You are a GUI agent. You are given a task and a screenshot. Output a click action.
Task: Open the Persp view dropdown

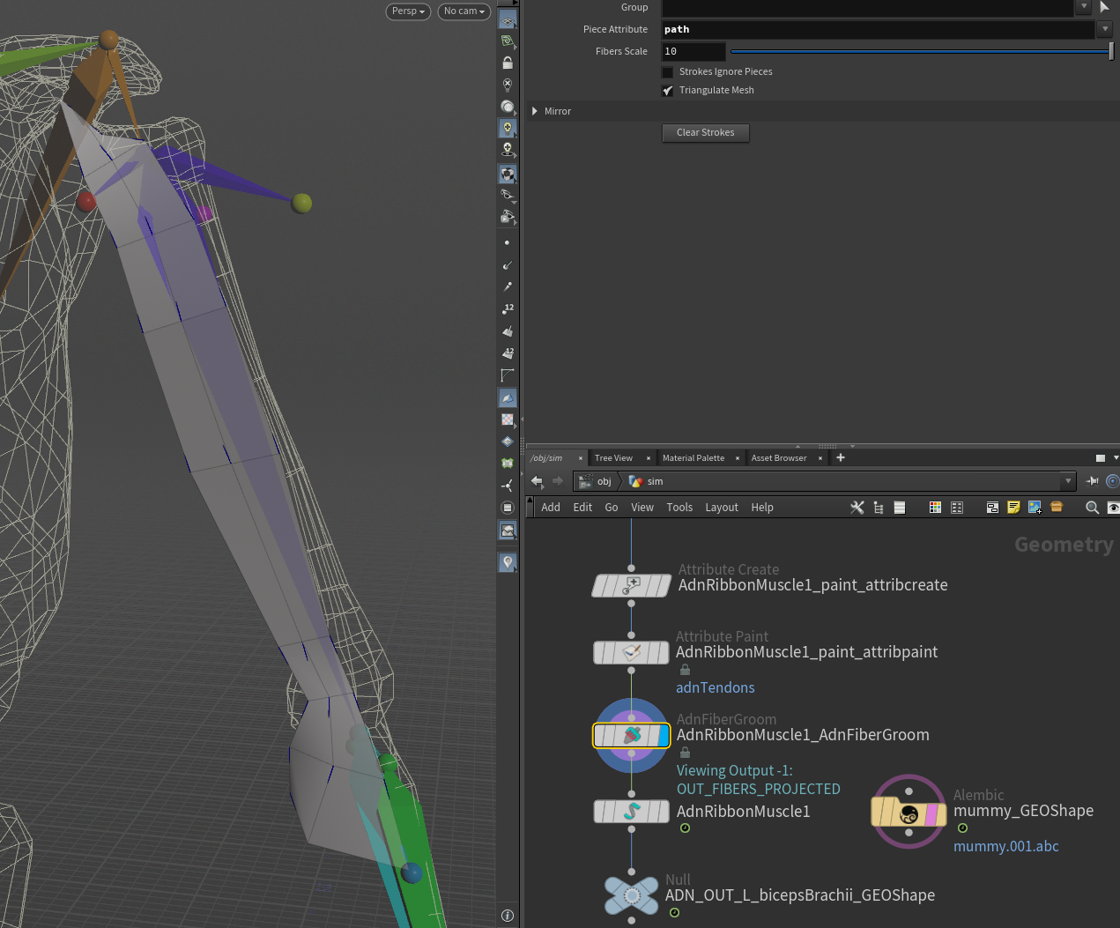pos(408,11)
